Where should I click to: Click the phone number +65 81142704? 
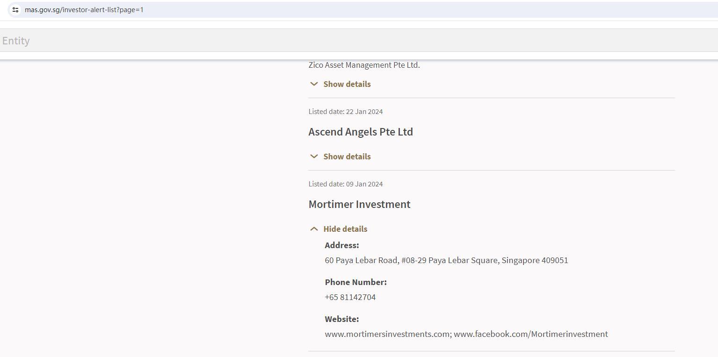coord(350,297)
